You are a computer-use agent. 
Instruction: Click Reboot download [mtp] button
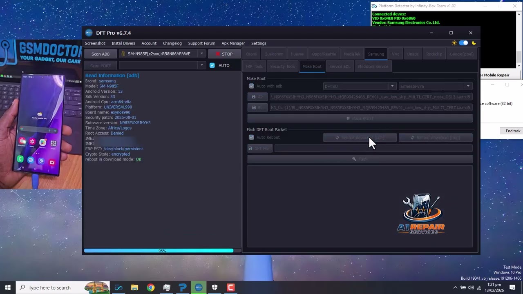pyautogui.click(x=436, y=138)
